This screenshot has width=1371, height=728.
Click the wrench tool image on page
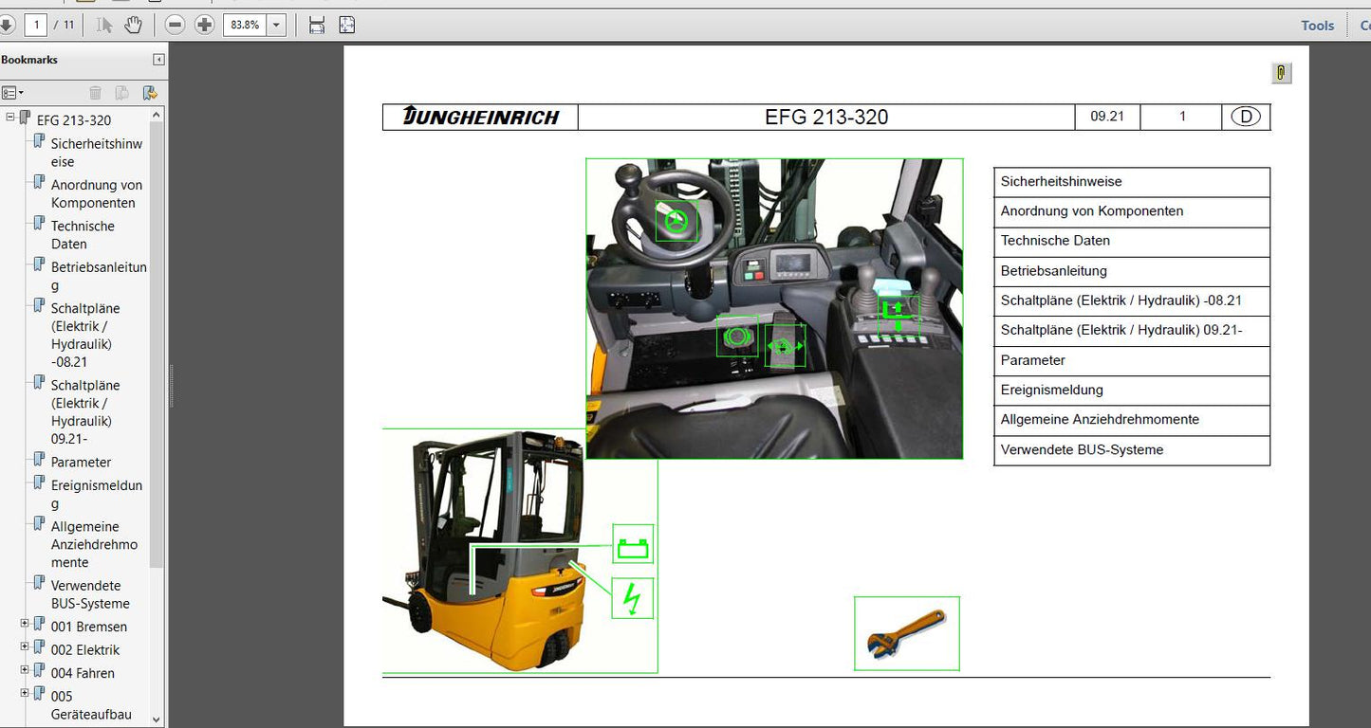pos(906,633)
